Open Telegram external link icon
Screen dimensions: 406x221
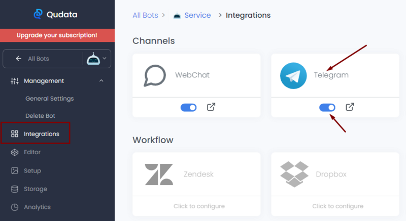[x=350, y=107]
